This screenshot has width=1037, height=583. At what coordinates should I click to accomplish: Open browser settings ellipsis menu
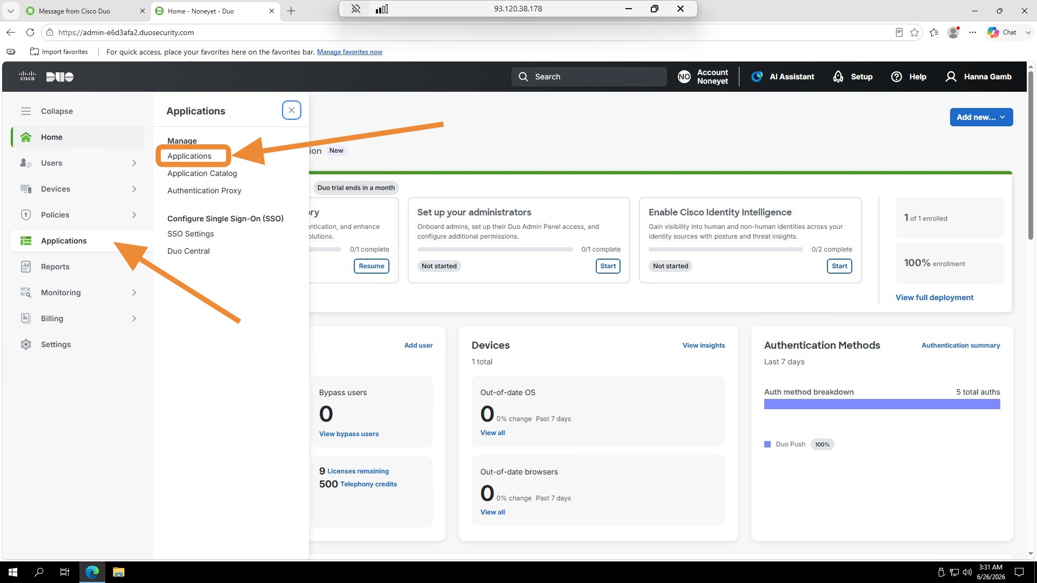[973, 32]
